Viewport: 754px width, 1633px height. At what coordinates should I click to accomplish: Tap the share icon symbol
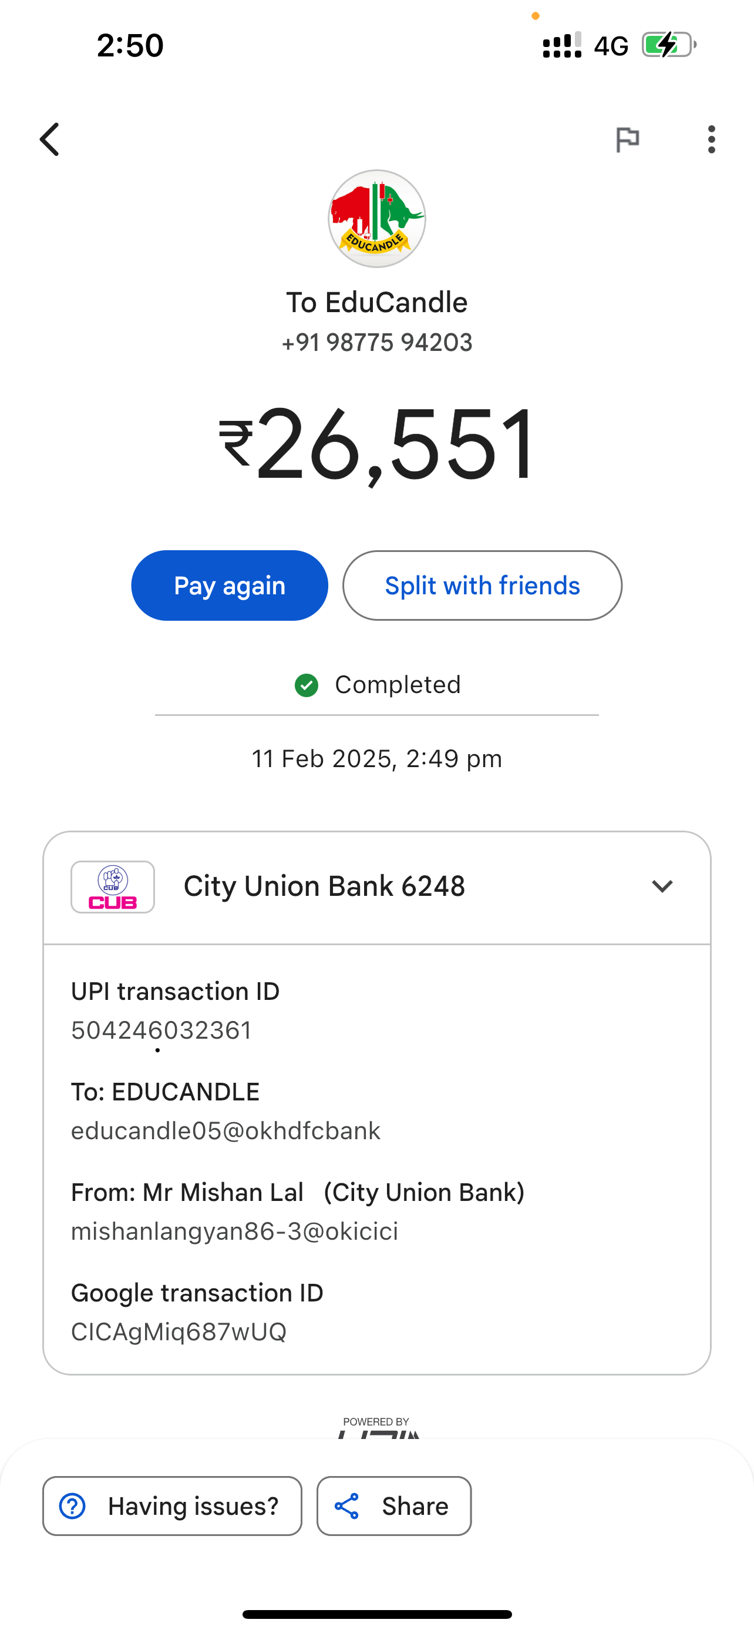pos(347,1506)
